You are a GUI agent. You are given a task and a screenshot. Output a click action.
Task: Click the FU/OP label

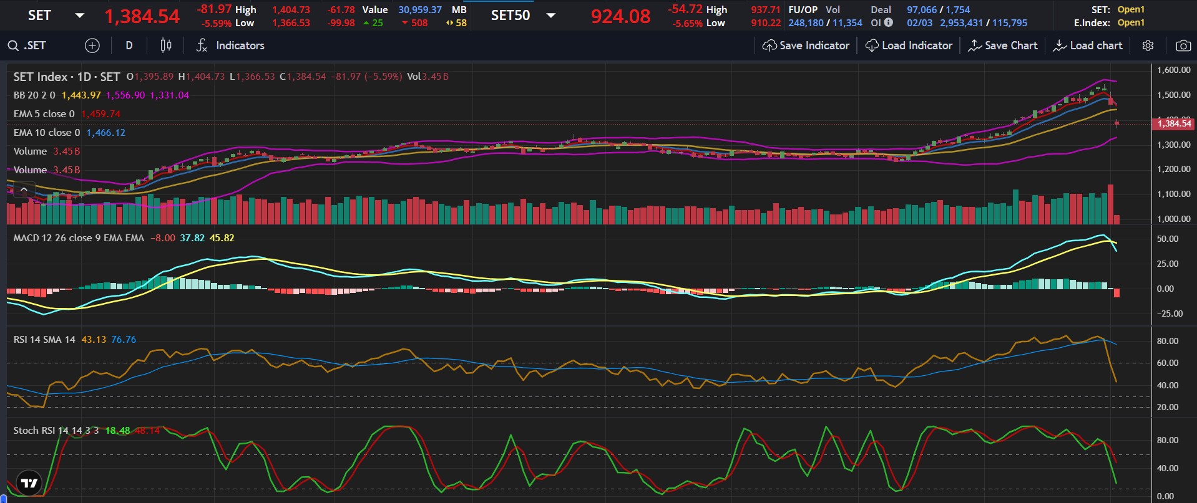tap(803, 10)
